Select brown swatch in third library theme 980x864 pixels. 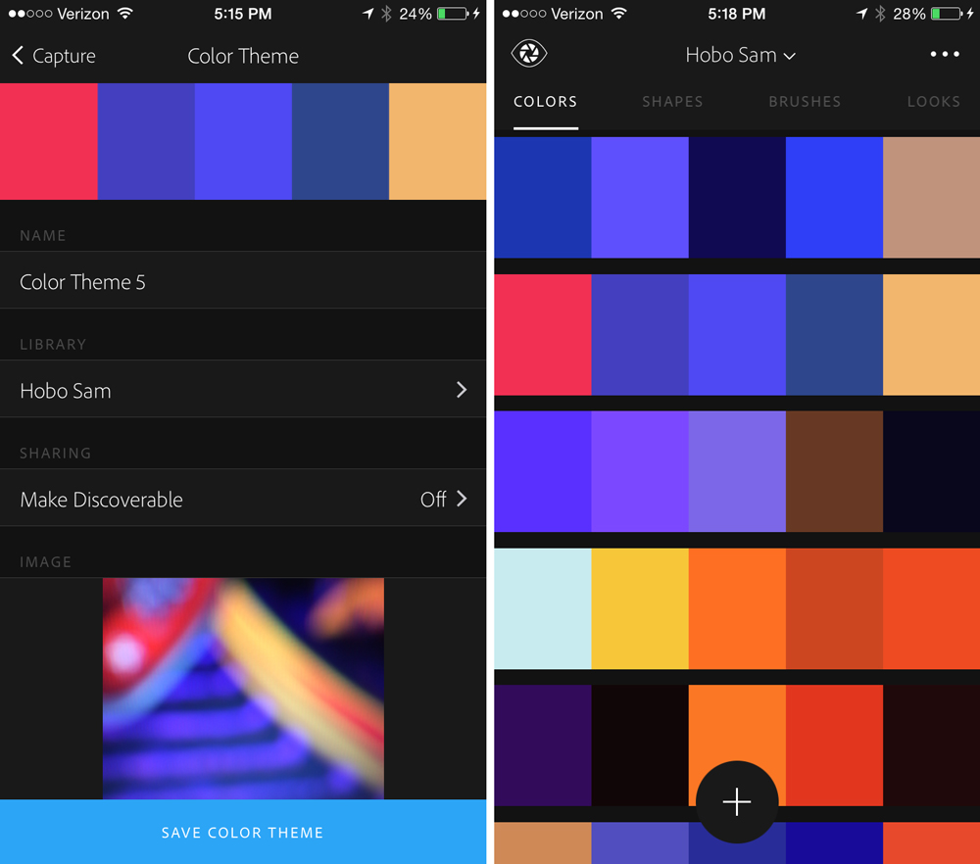pyautogui.click(x=834, y=471)
